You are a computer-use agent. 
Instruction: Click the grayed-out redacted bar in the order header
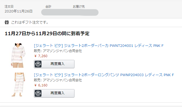[x=70, y=12]
